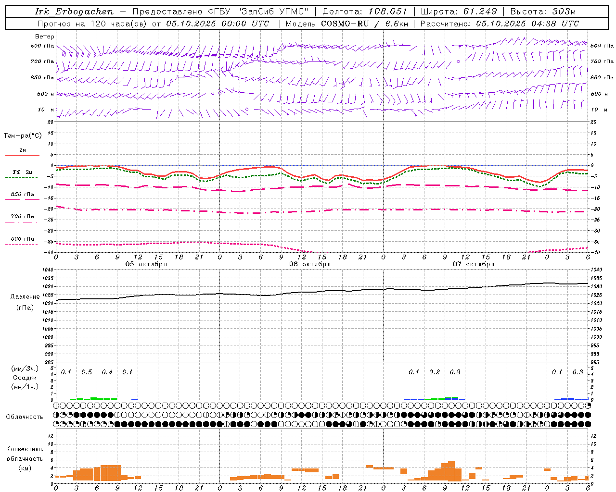Click the (мм/3ч.) precipitation unit label

[x=25, y=369]
